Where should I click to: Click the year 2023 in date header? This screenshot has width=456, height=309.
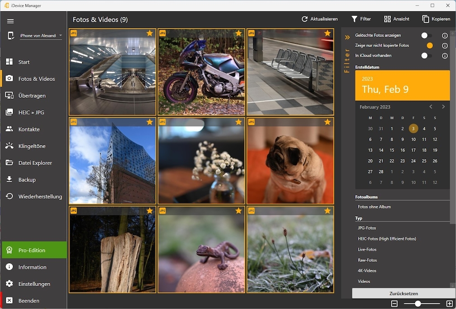(367, 79)
